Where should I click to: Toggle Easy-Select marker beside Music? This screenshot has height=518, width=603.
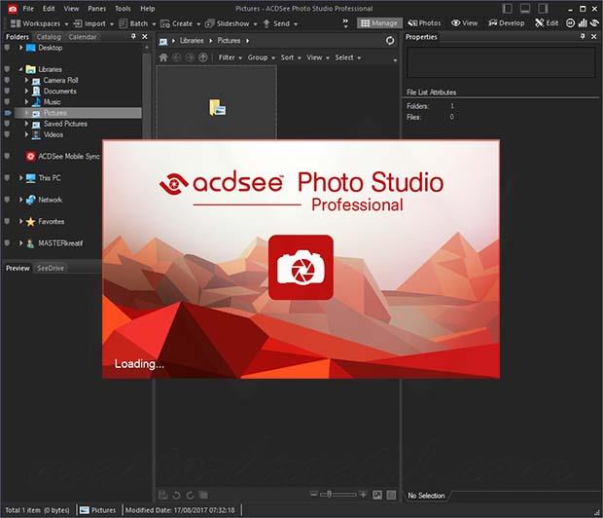[x=7, y=101]
